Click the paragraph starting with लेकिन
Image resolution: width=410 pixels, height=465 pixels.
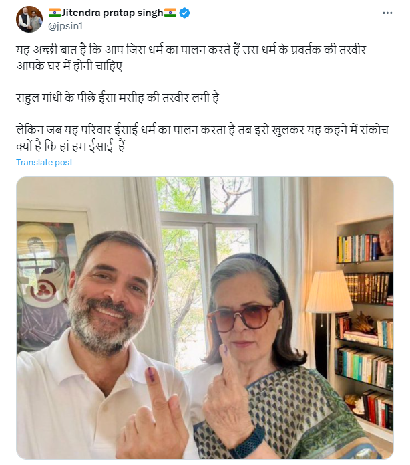[200, 137]
